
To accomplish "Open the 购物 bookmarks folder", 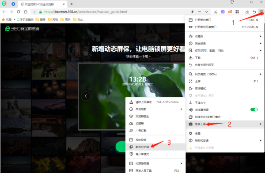I will (53, 19).
